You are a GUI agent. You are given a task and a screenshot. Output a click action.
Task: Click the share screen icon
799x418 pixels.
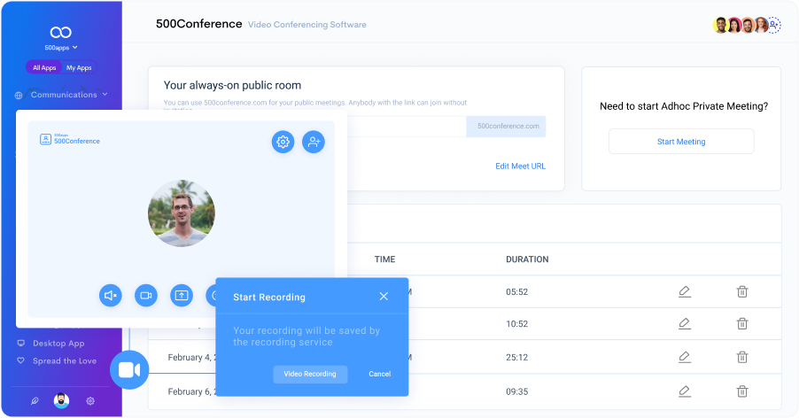pos(180,296)
